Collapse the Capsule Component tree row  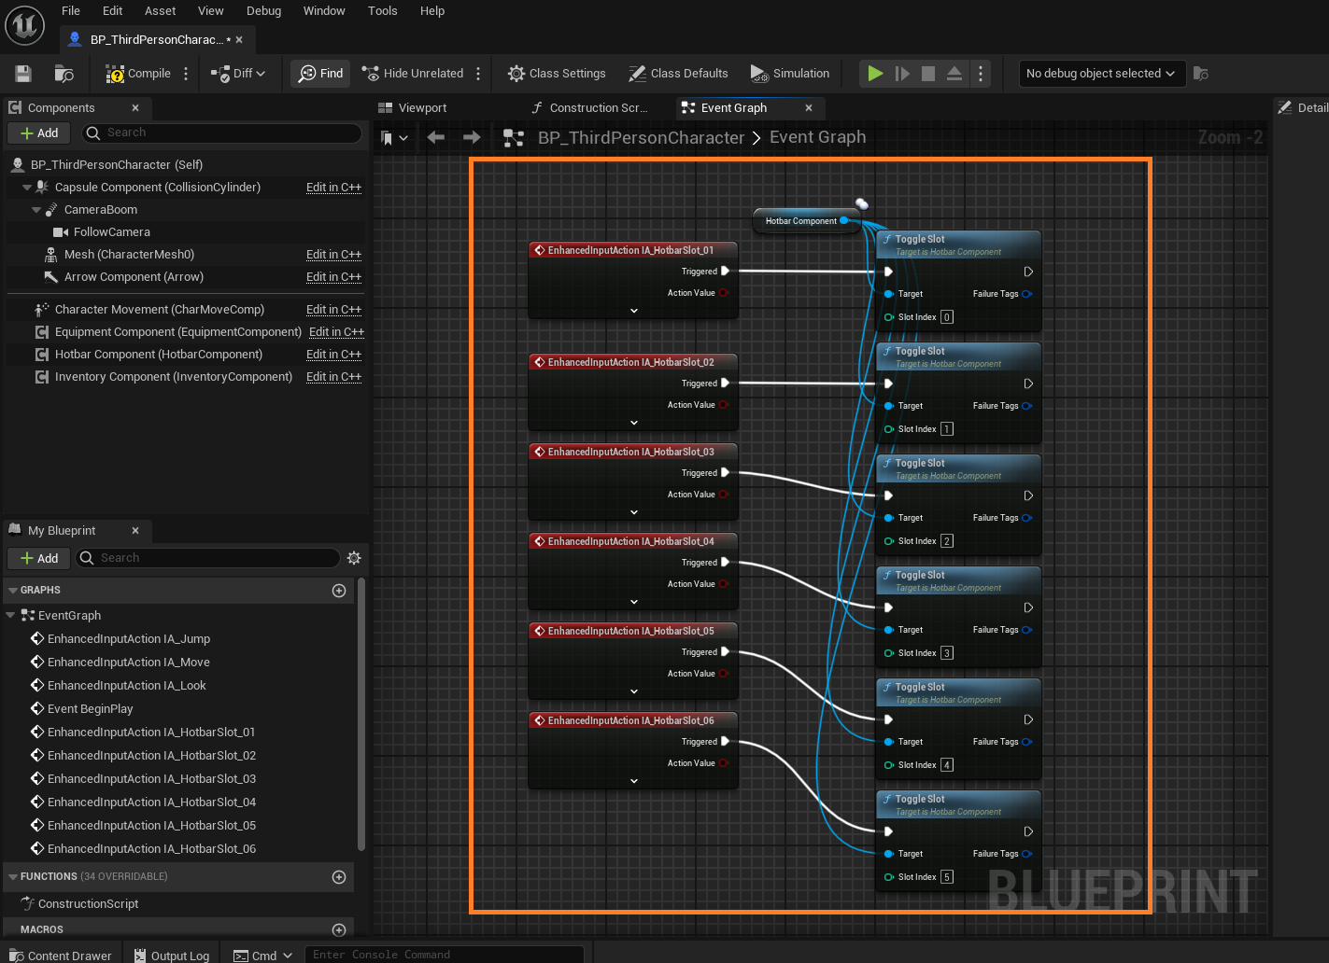click(27, 188)
